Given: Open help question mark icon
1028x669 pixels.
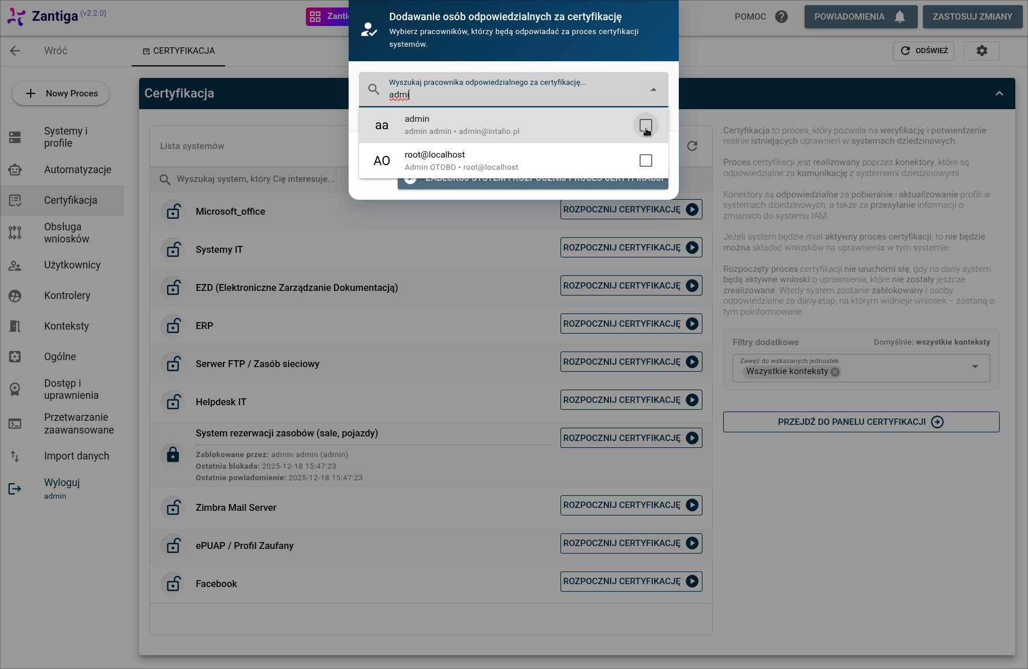Looking at the screenshot, I should click(x=782, y=17).
